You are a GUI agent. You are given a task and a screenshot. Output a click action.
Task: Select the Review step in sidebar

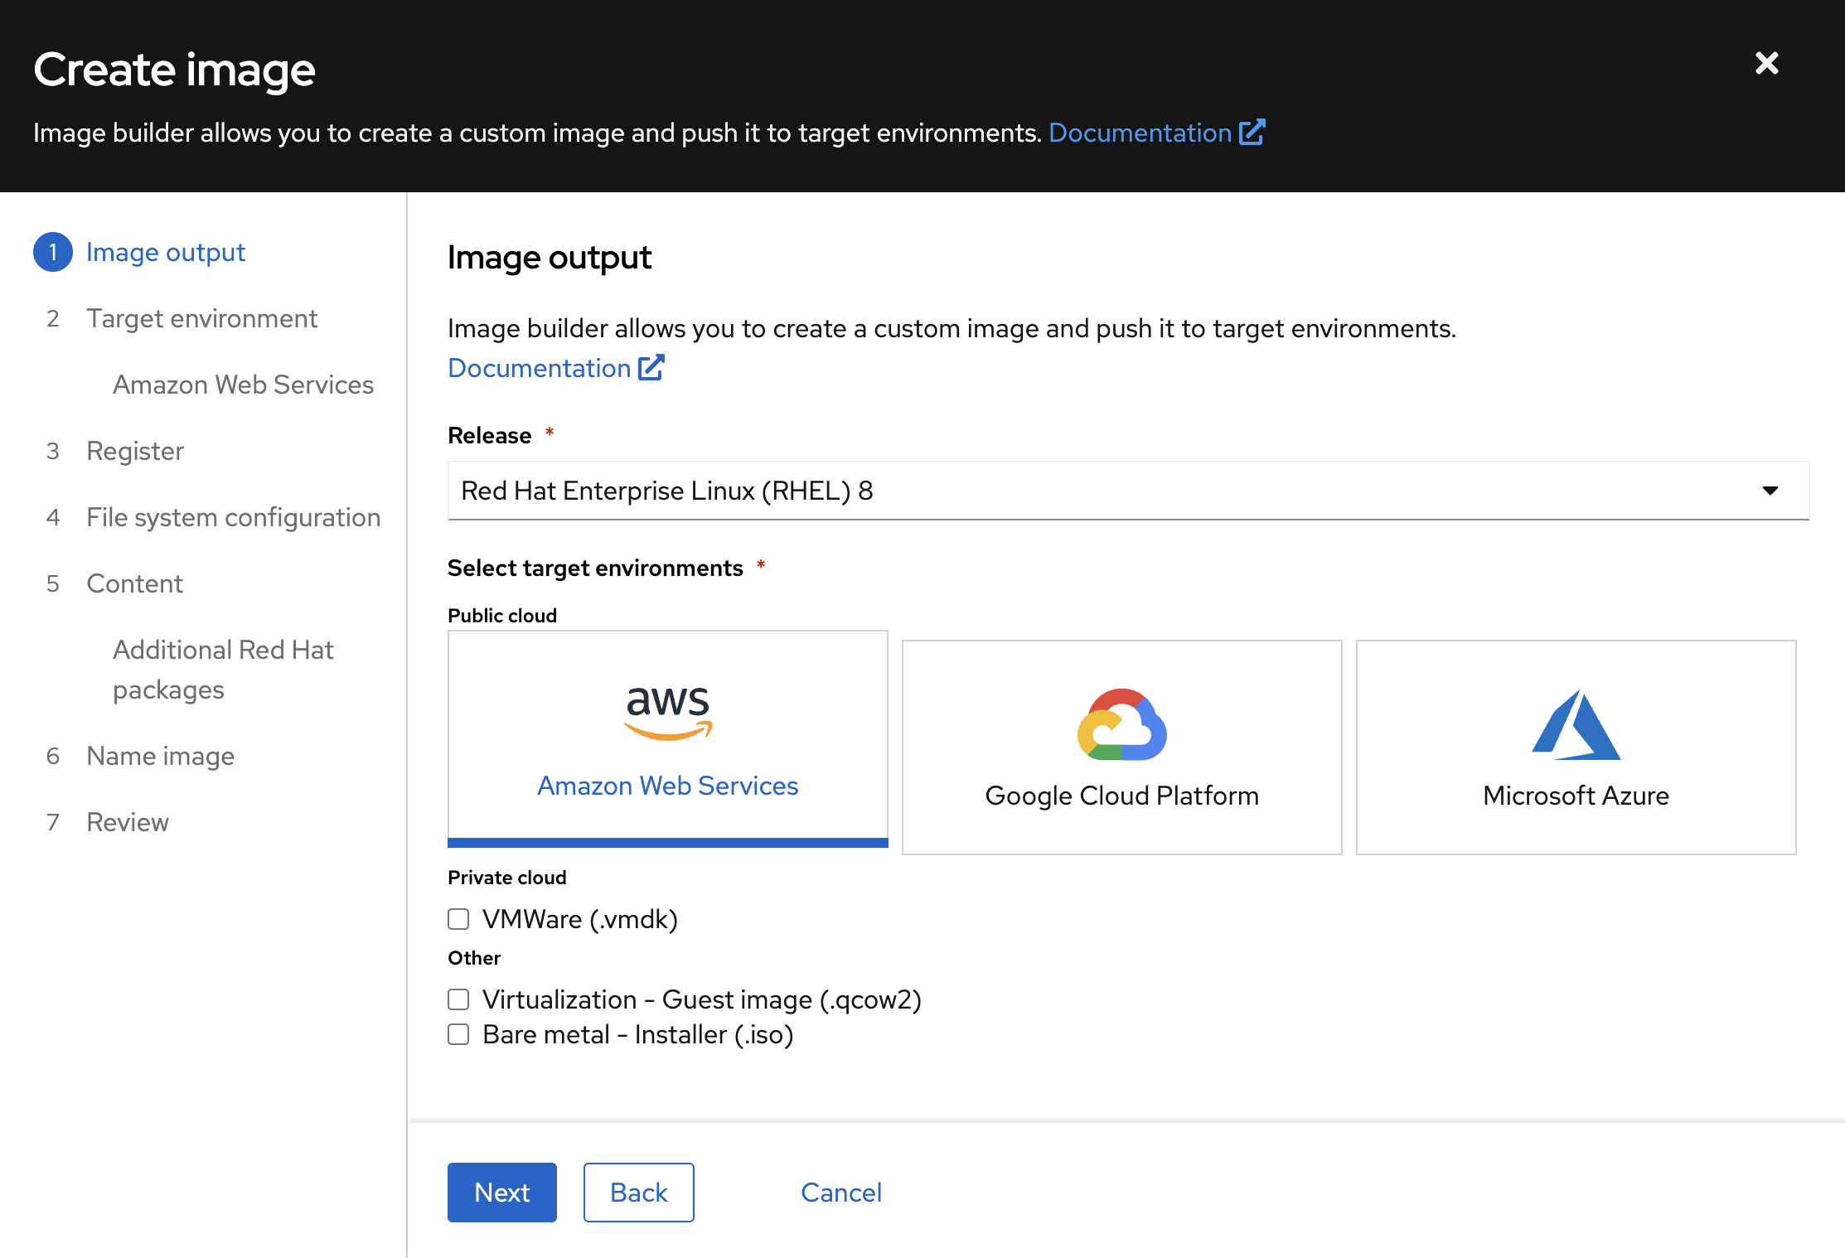click(x=128, y=822)
